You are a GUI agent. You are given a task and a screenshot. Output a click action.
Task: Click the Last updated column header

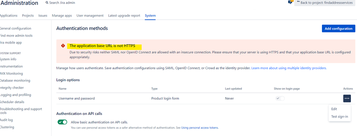233,89
